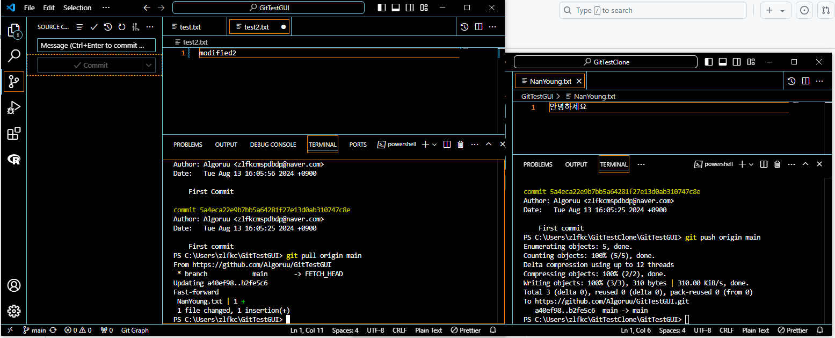Screen dimensions: 835x338
Task: Open File menu
Action: point(30,8)
